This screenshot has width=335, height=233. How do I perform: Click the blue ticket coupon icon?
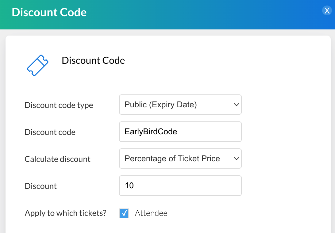38,65
